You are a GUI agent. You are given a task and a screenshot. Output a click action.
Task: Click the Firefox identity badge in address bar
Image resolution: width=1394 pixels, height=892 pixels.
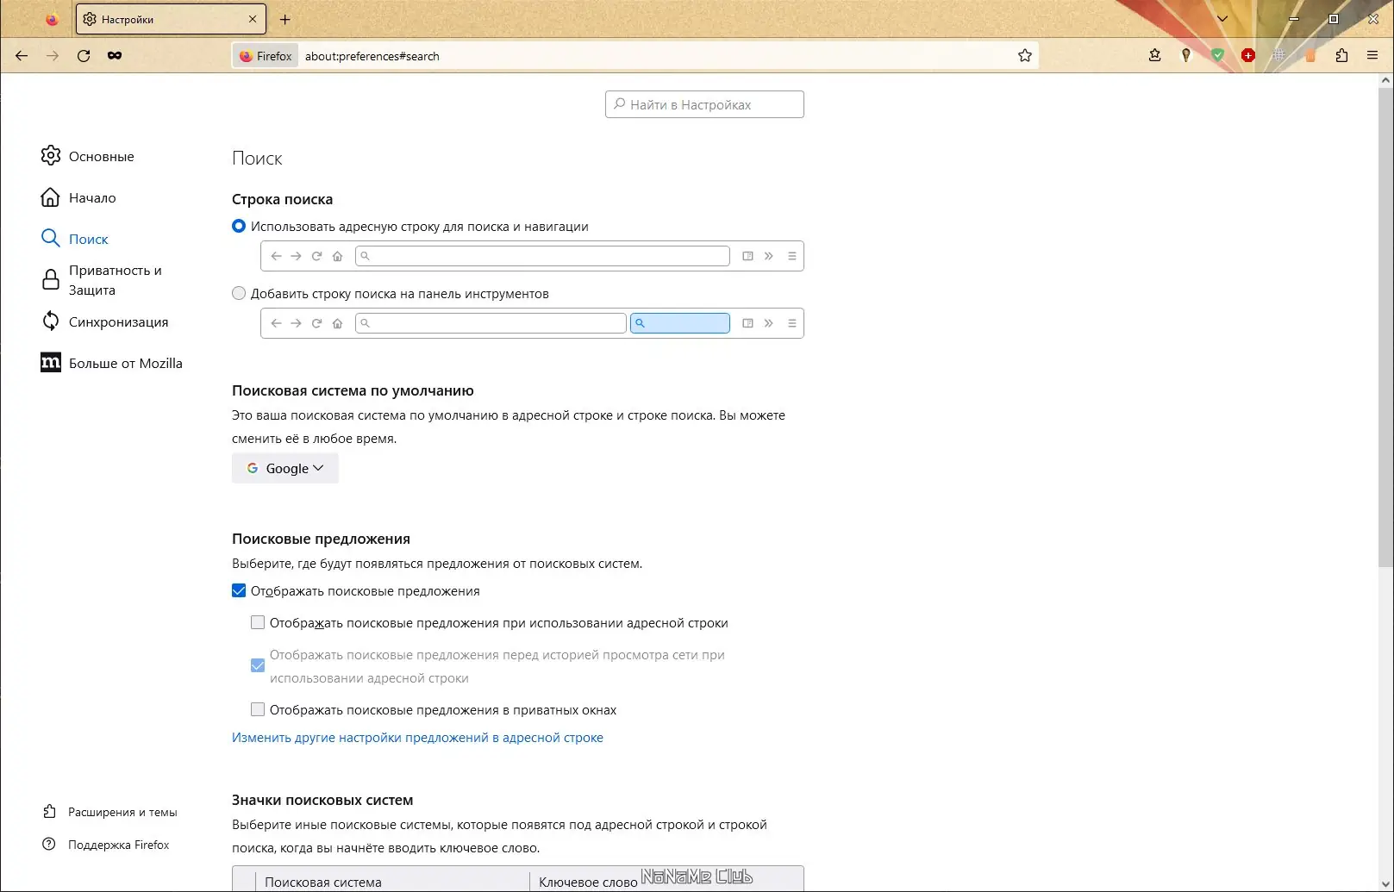tap(266, 56)
